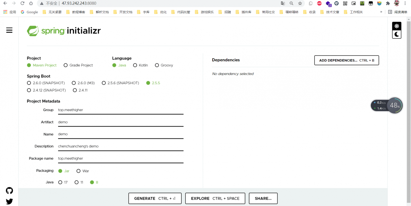Image resolution: width=411 pixels, height=206 pixels.
Task: Choose Kotlin as the language
Action: [x=141, y=65]
